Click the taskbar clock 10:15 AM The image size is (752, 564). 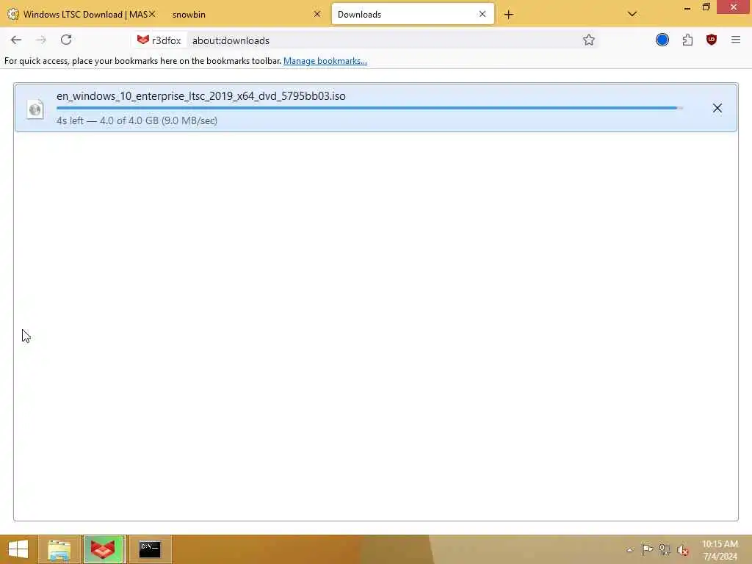[x=720, y=550]
